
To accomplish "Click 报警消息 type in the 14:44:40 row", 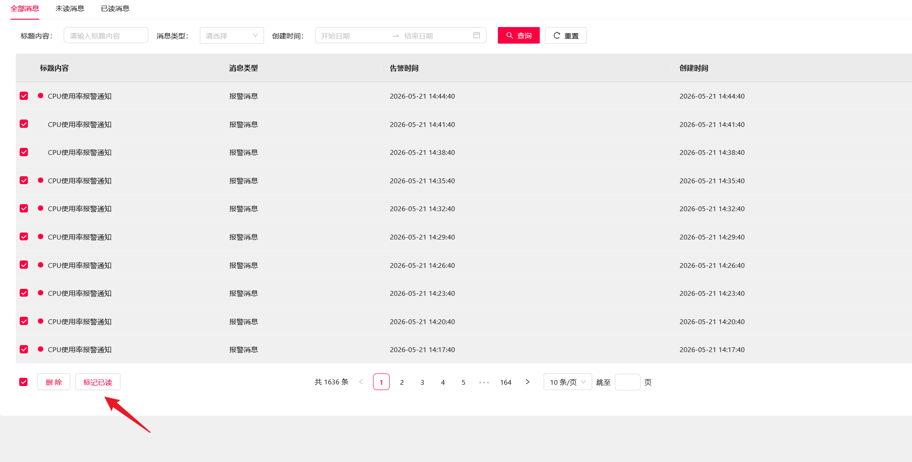I will (x=243, y=96).
